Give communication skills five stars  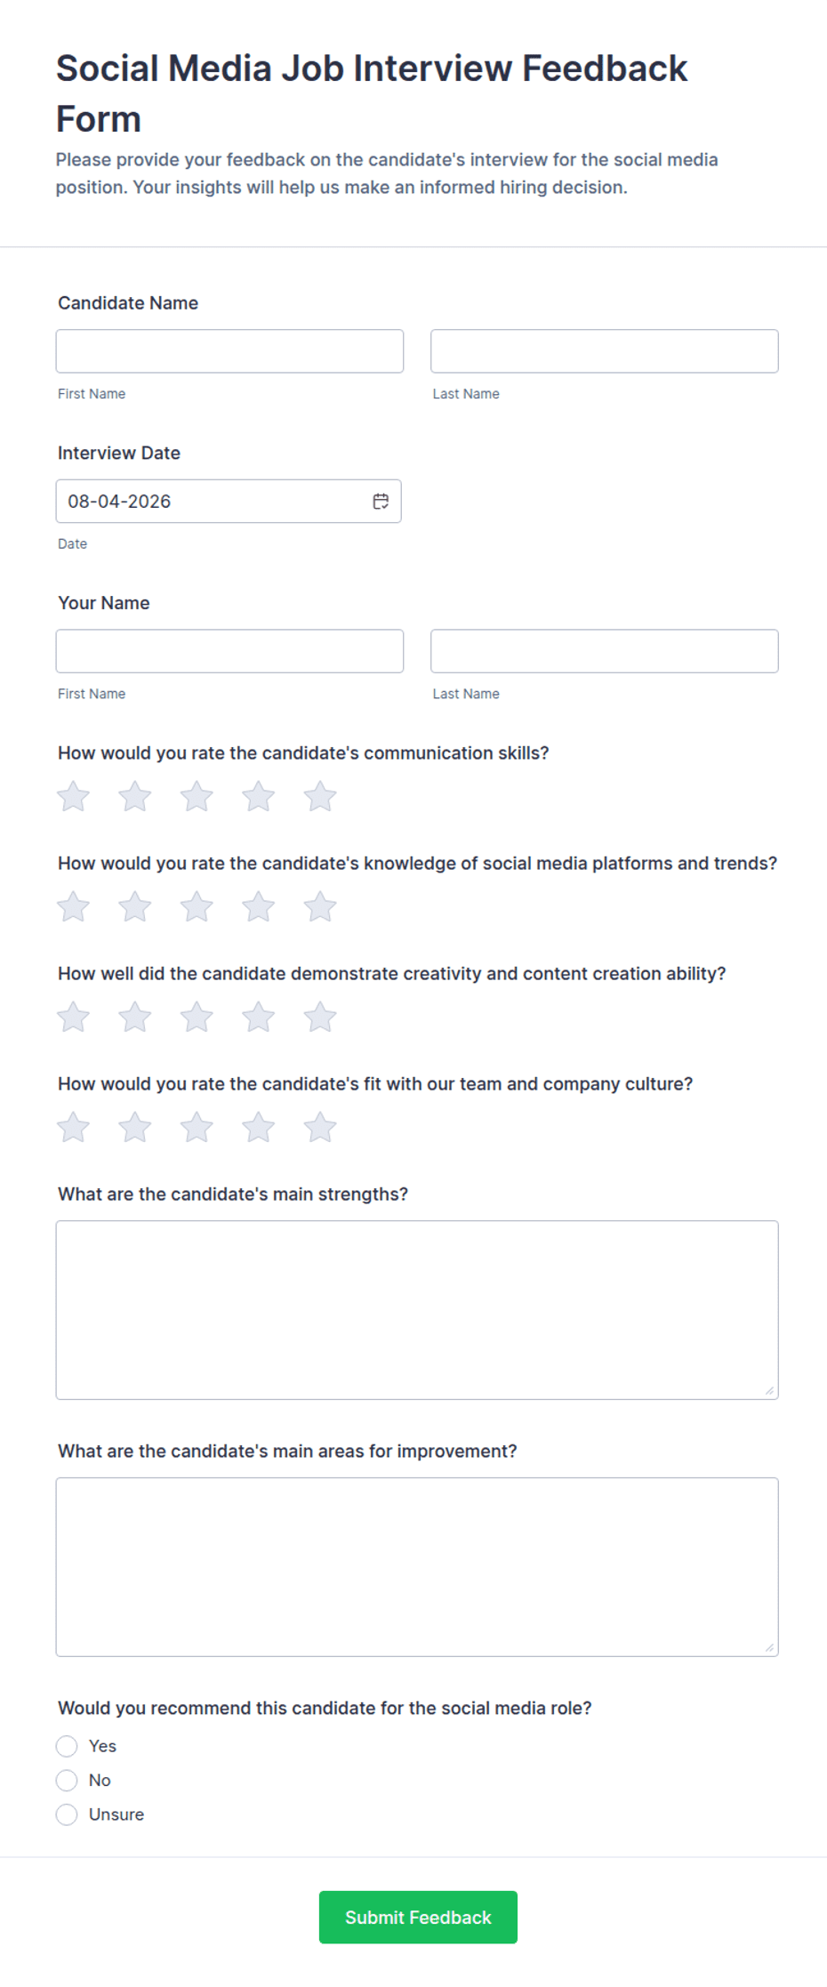[x=320, y=796]
